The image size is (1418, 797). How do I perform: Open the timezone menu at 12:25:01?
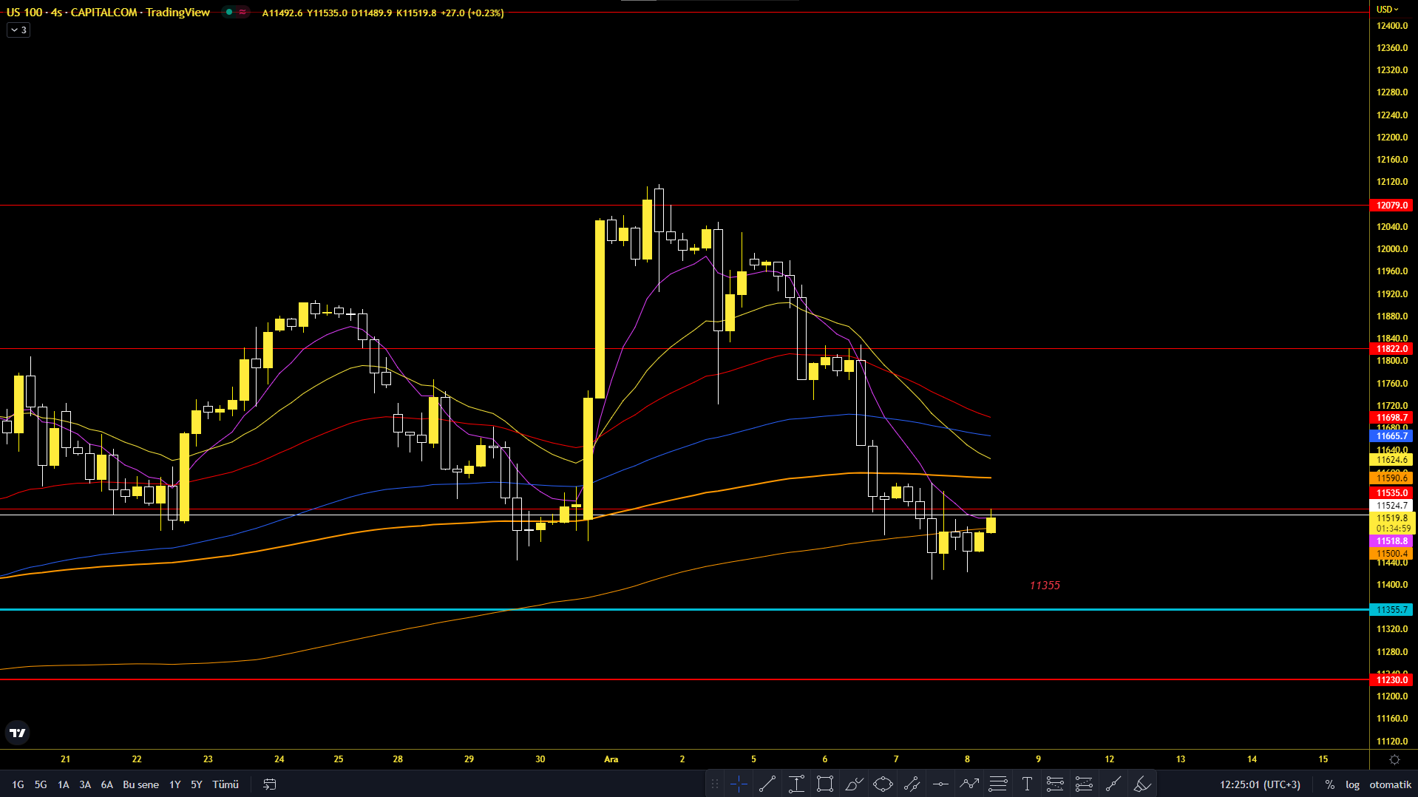[x=1260, y=784]
